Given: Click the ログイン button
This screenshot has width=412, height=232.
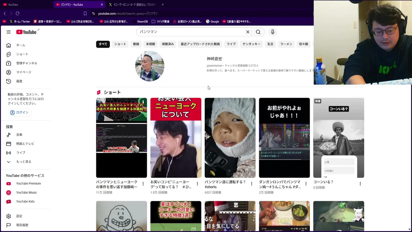Looking at the screenshot, I should click(19, 112).
